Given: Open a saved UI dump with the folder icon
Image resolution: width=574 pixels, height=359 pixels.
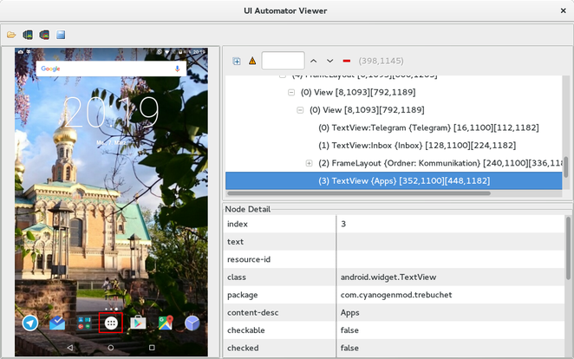Looking at the screenshot, I should coord(11,35).
